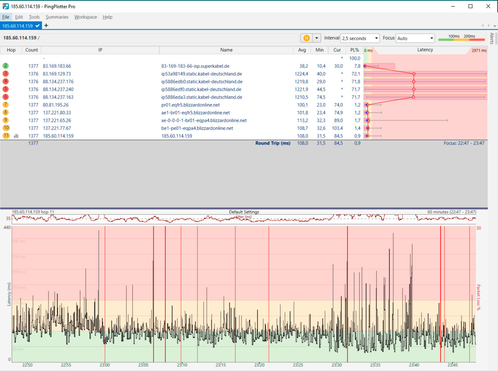Expand the Alerts side panel
Viewport: 498px width, 371px height.
pyautogui.click(x=492, y=38)
